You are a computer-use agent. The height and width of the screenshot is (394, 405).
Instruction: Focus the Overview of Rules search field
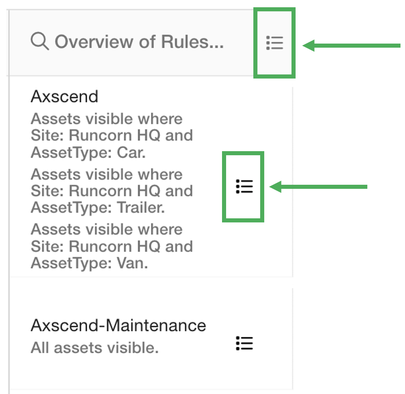point(139,42)
